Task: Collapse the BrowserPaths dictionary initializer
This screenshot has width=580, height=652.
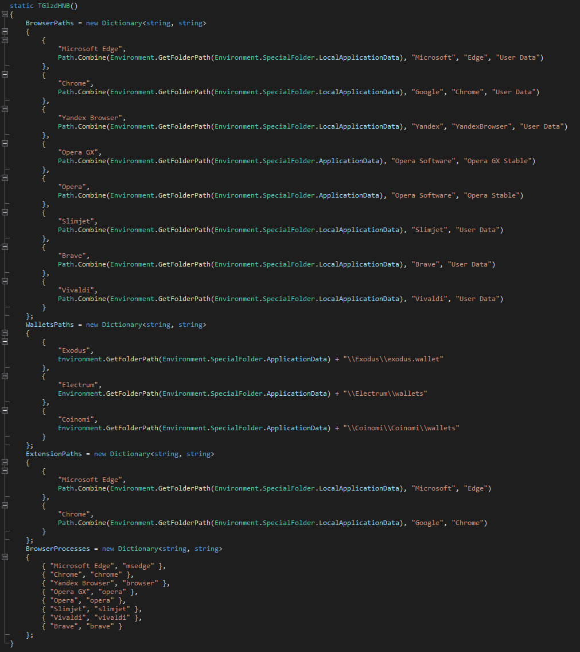Action: click(x=5, y=32)
